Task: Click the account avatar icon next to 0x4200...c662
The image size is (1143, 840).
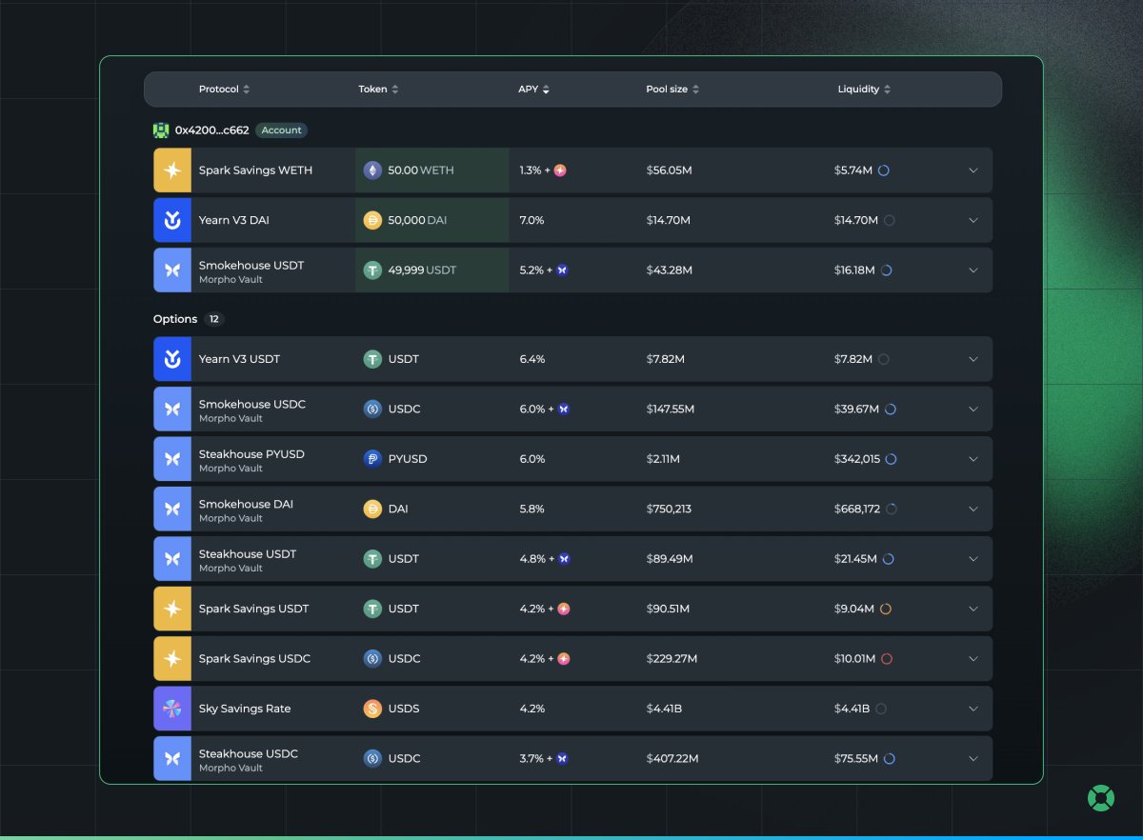Action: click(x=161, y=130)
